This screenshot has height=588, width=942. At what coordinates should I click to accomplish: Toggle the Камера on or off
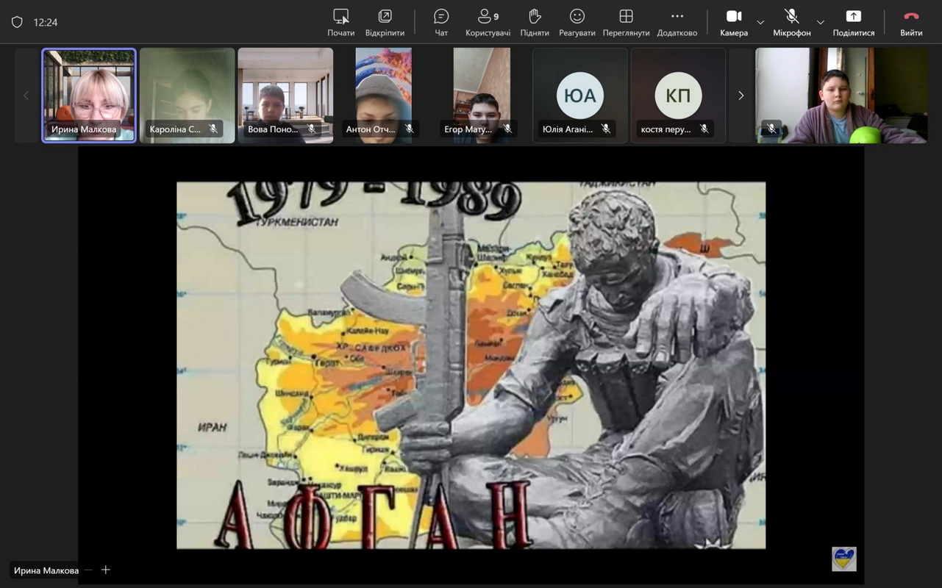(x=733, y=22)
